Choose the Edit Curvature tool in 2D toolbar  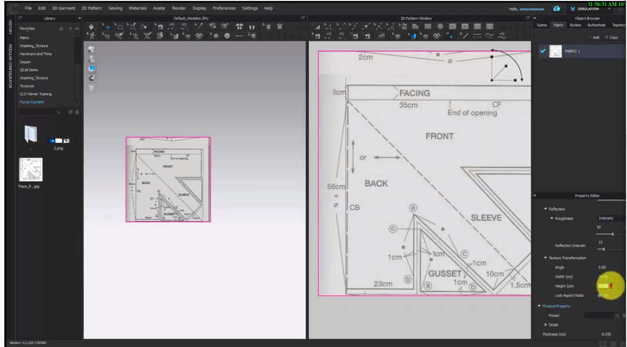[342, 27]
